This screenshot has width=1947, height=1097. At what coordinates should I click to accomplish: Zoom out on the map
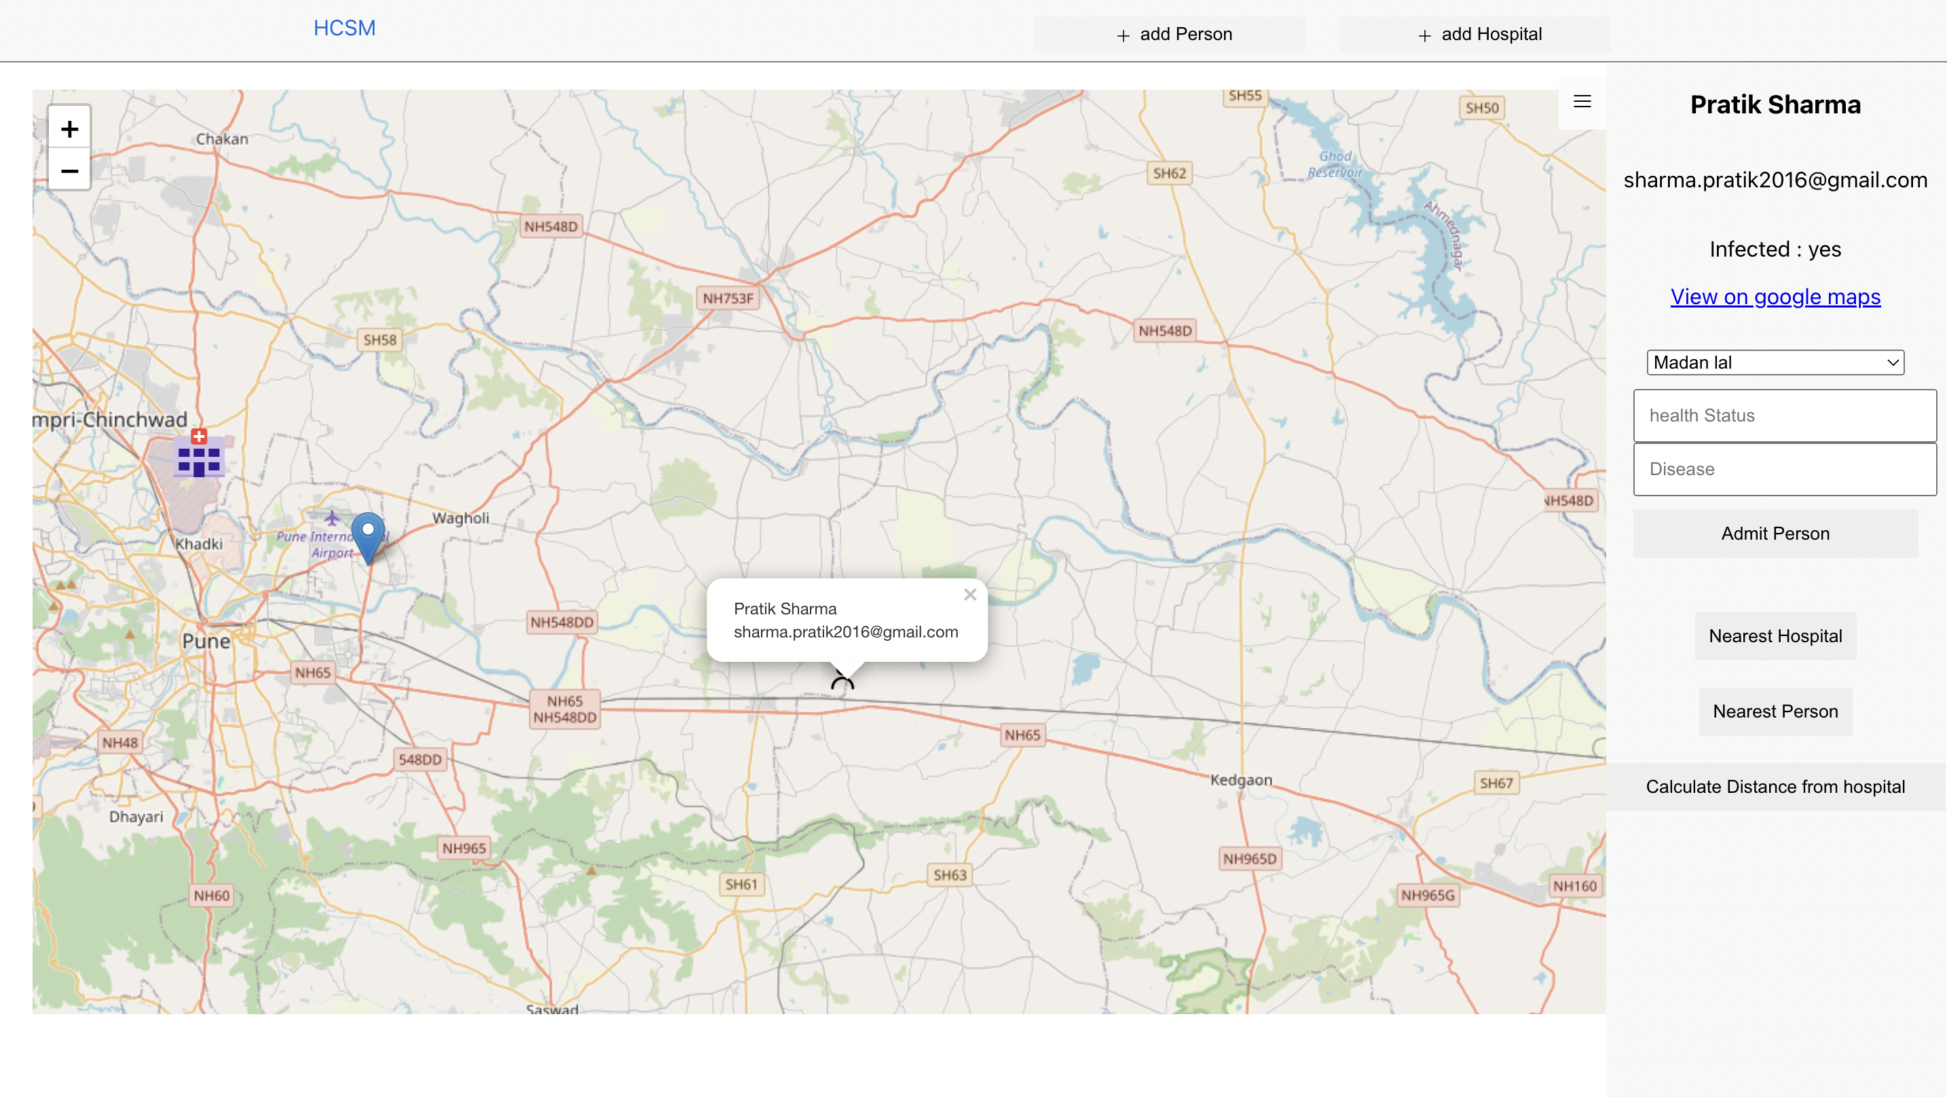pos(69,171)
